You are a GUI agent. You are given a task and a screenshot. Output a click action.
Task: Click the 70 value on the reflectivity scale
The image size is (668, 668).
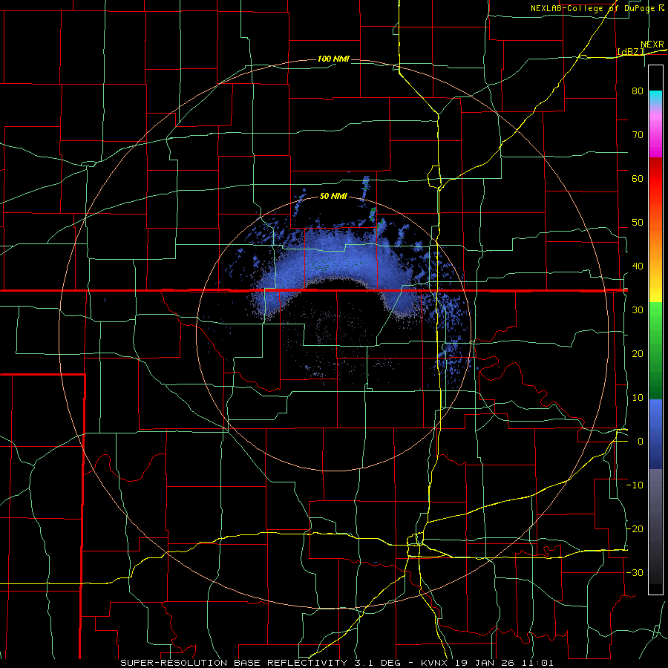pyautogui.click(x=638, y=134)
